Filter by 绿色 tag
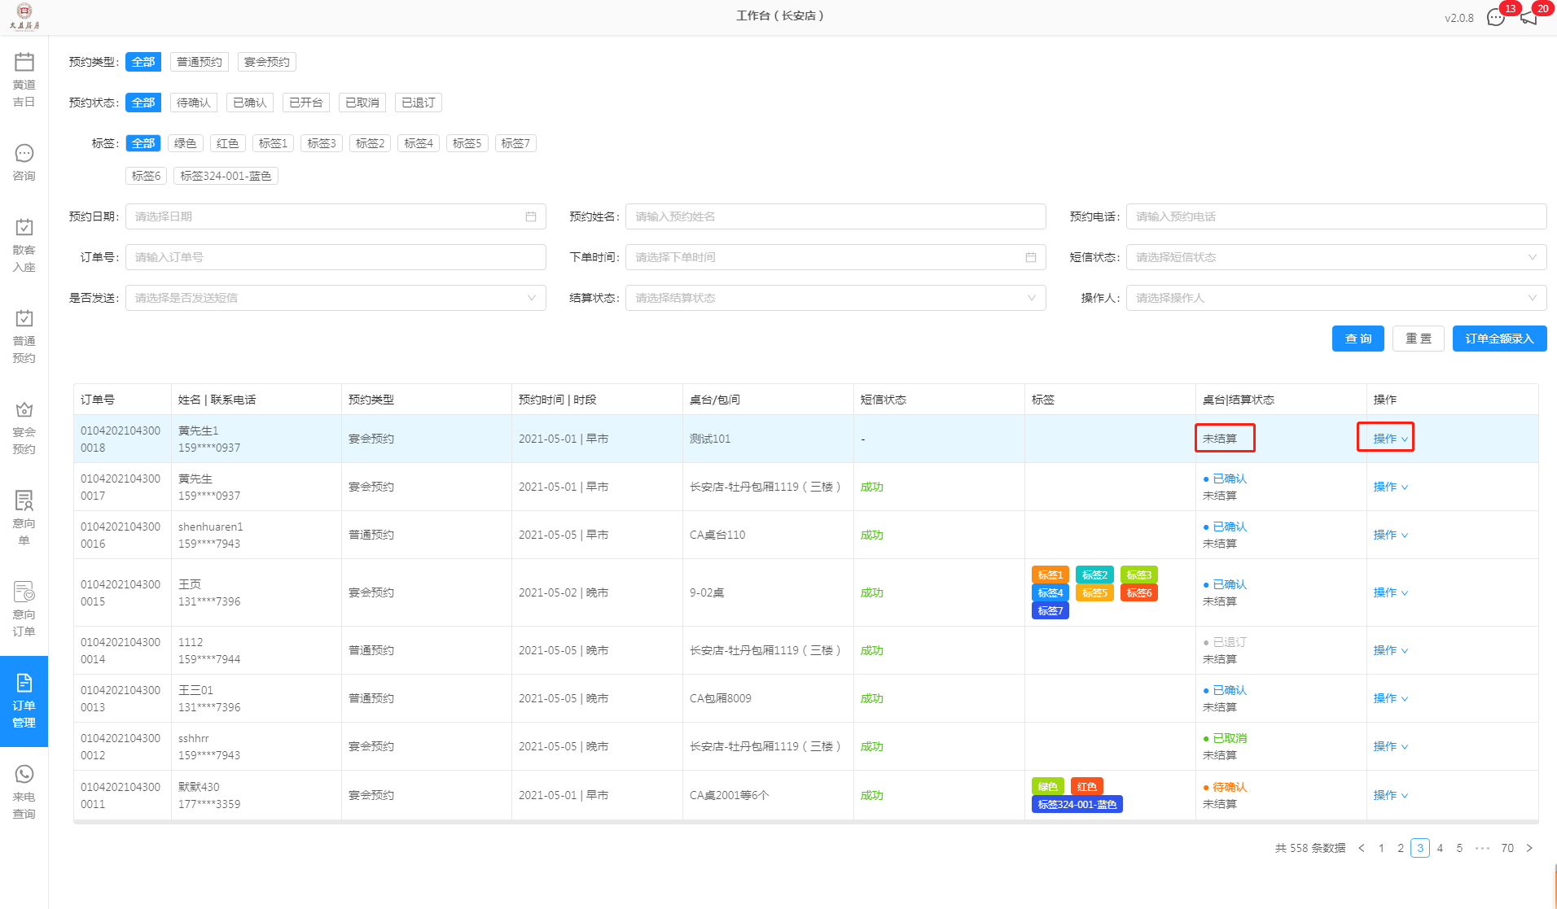 [186, 143]
